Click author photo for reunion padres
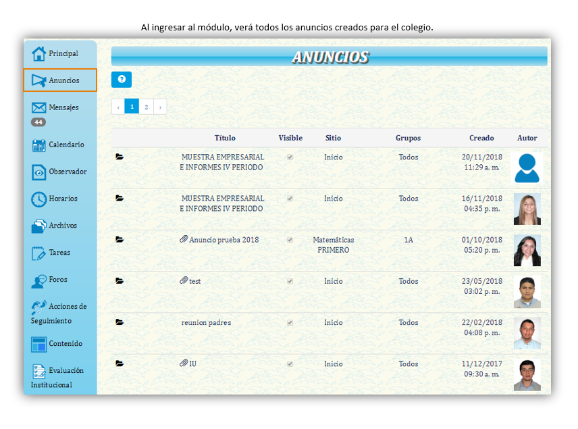 click(527, 333)
